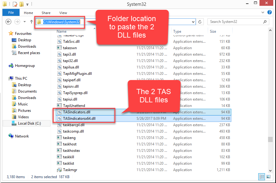Click the TASIndicators.dll file icon
This screenshot has height=183, width=276.
pyautogui.click(x=59, y=112)
